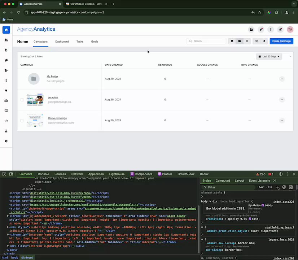Image resolution: width=298 pixels, height=260 pixels.
Task: Select the georgian campaign thumbnail
Action: pos(35,100)
